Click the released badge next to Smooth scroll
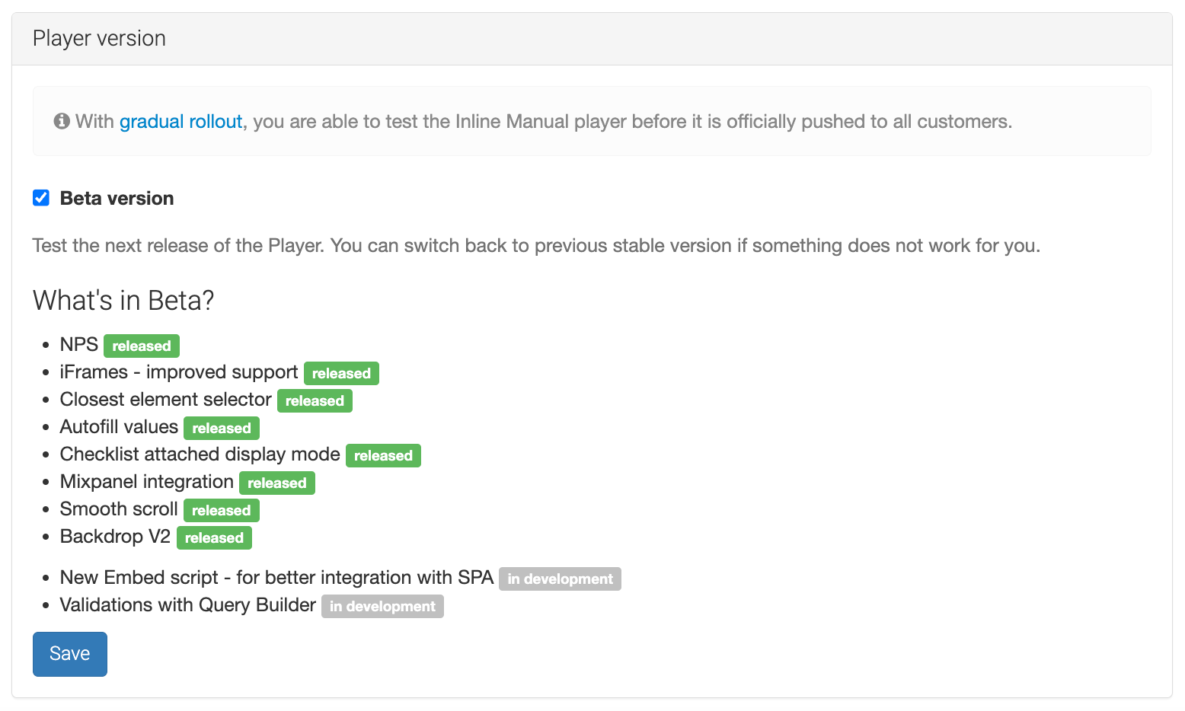1185x711 pixels. [x=222, y=511]
